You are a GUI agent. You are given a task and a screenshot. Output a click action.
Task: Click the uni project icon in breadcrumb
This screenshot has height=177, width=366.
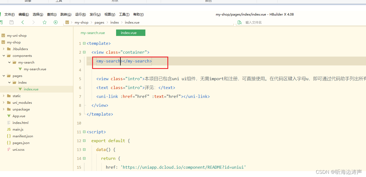(x=67, y=22)
